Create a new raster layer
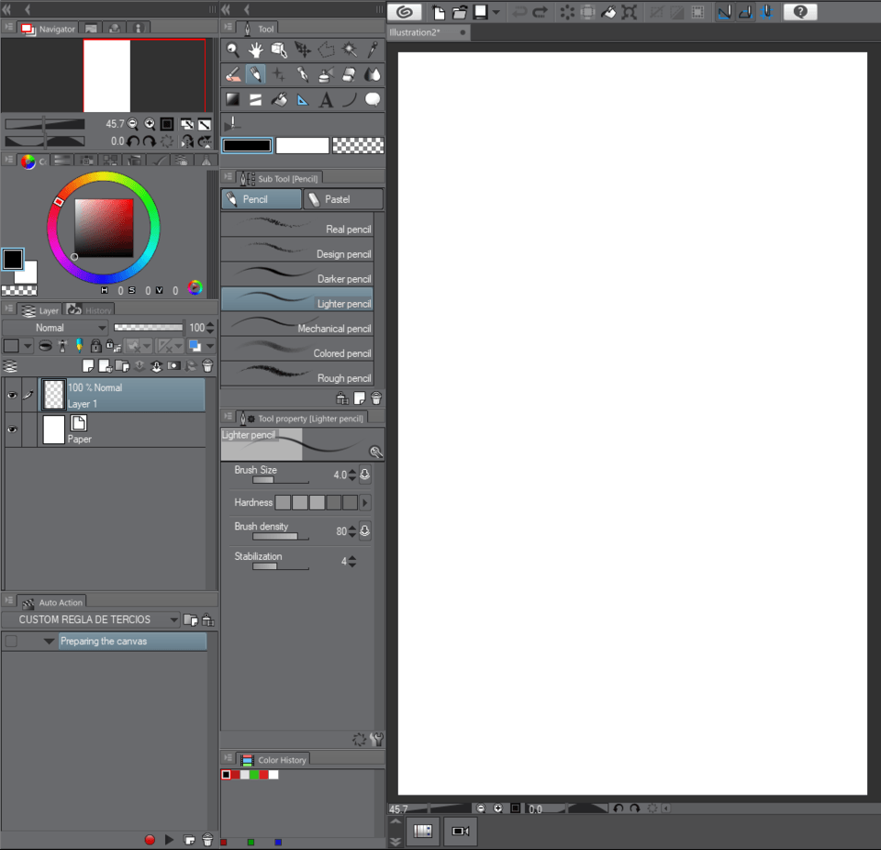The height and width of the screenshot is (850, 881). 87,364
